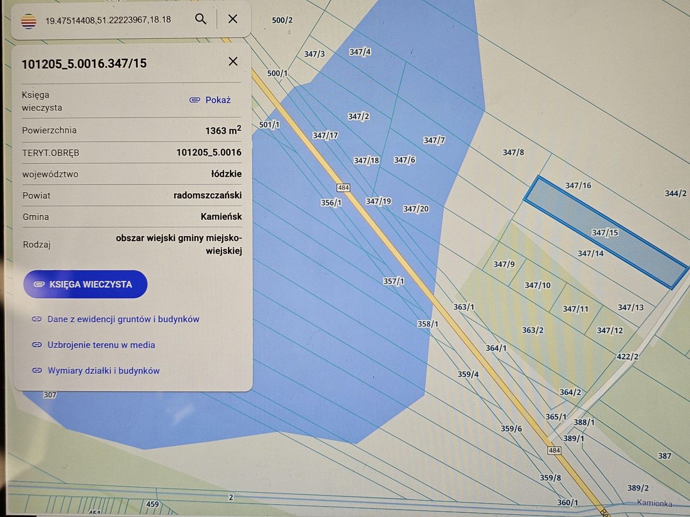690x517 pixels.
Task: Select parcel 347/20 on the map
Action: click(x=416, y=209)
